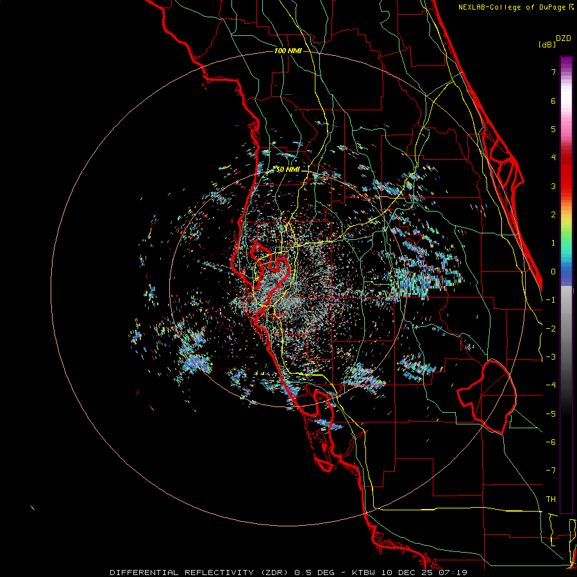Click the 100 NMI range ring label
The height and width of the screenshot is (577, 577).
click(288, 51)
